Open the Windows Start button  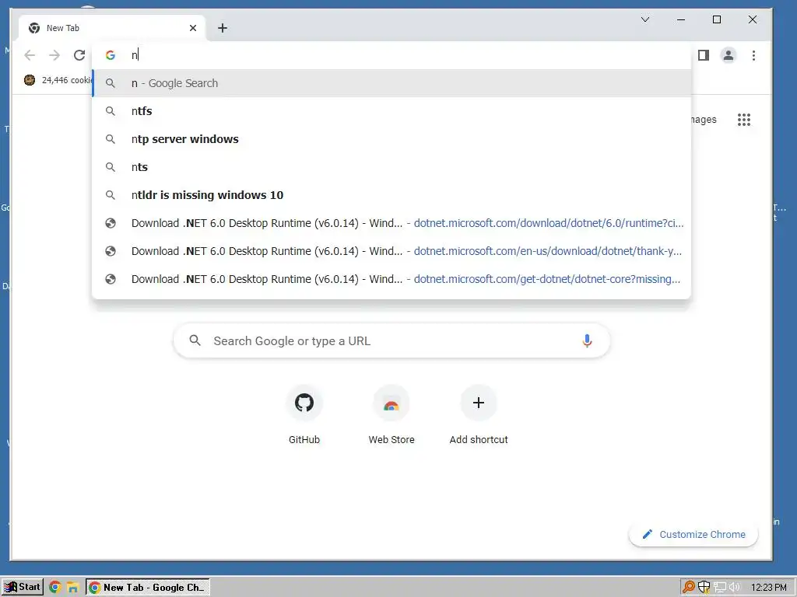[x=23, y=588]
